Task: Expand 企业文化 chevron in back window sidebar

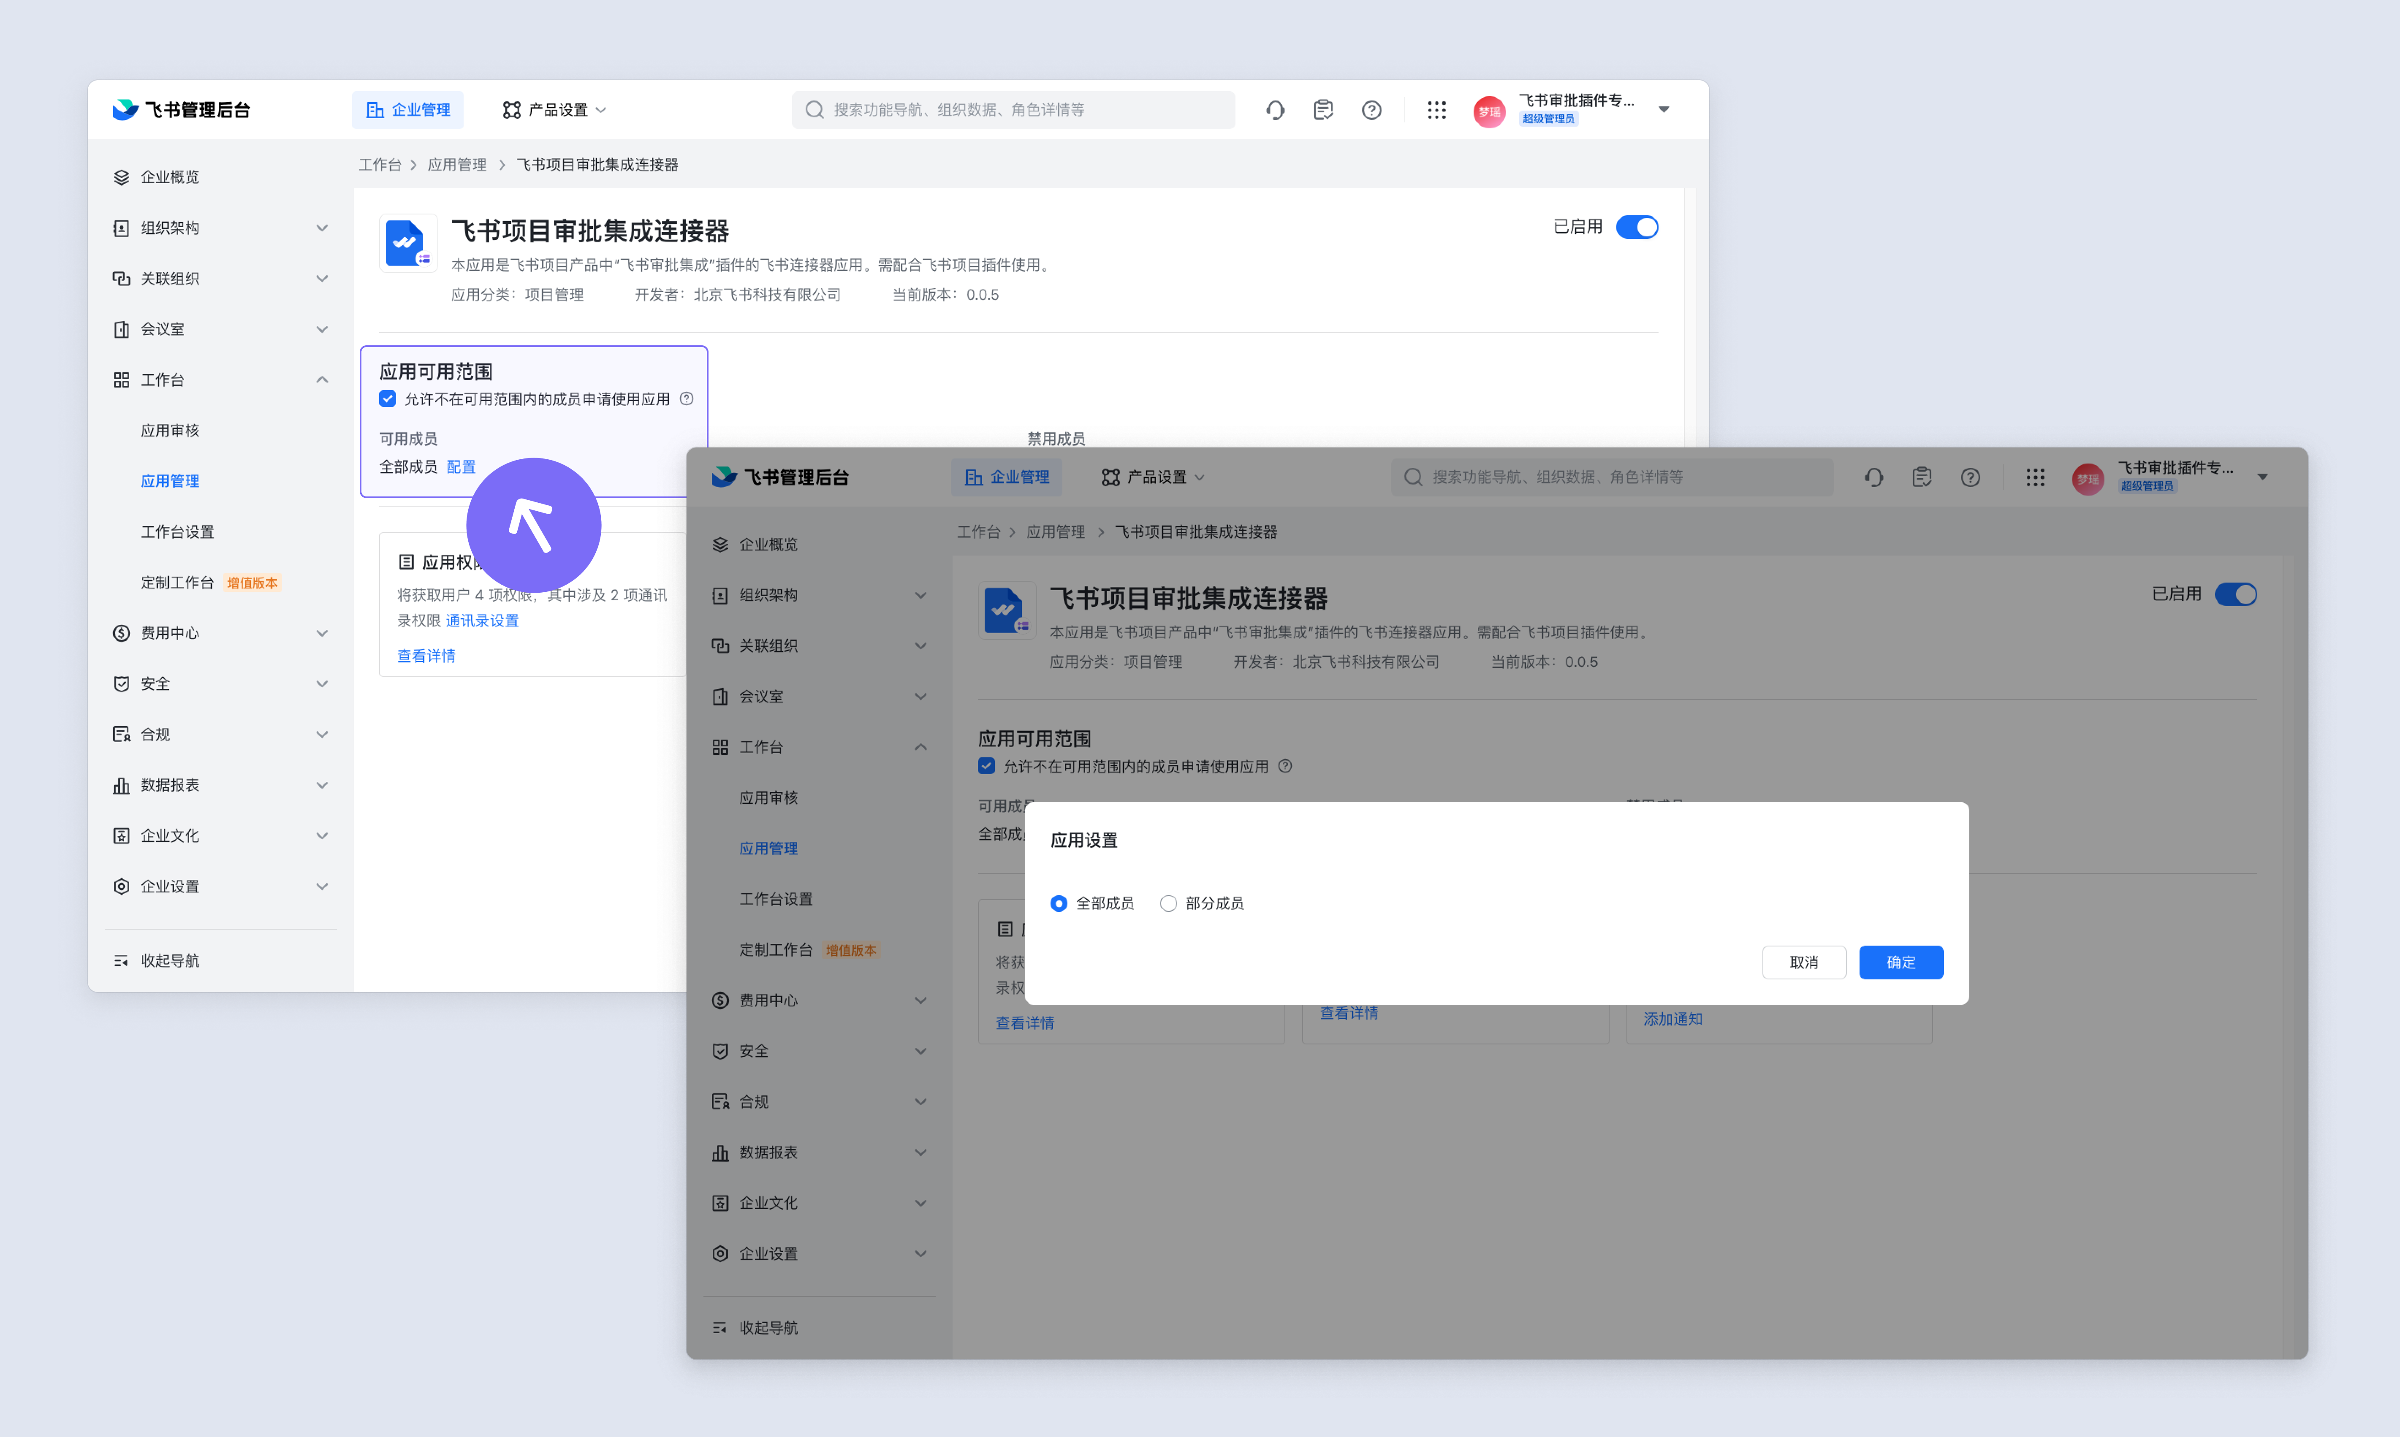Action: 322,836
